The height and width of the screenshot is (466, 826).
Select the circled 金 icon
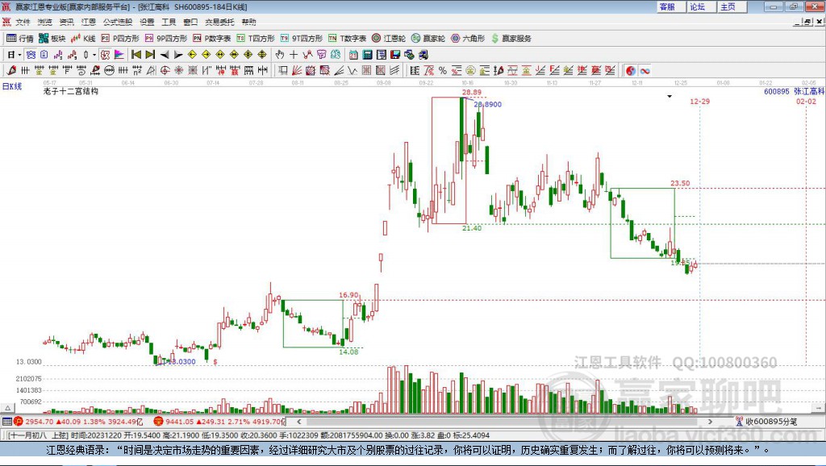coord(470,71)
